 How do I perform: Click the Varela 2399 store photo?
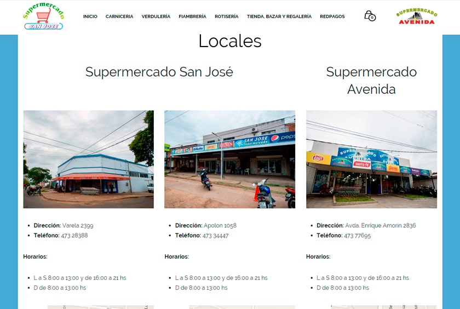[88, 159]
